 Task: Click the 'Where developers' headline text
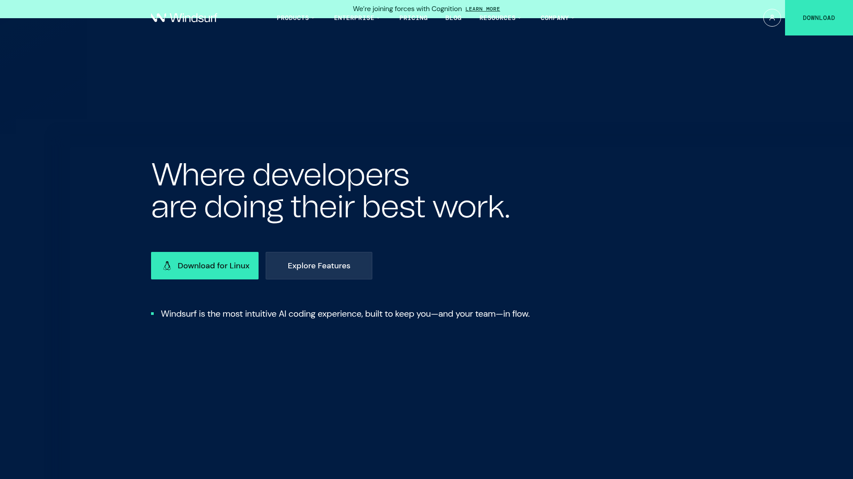280,174
